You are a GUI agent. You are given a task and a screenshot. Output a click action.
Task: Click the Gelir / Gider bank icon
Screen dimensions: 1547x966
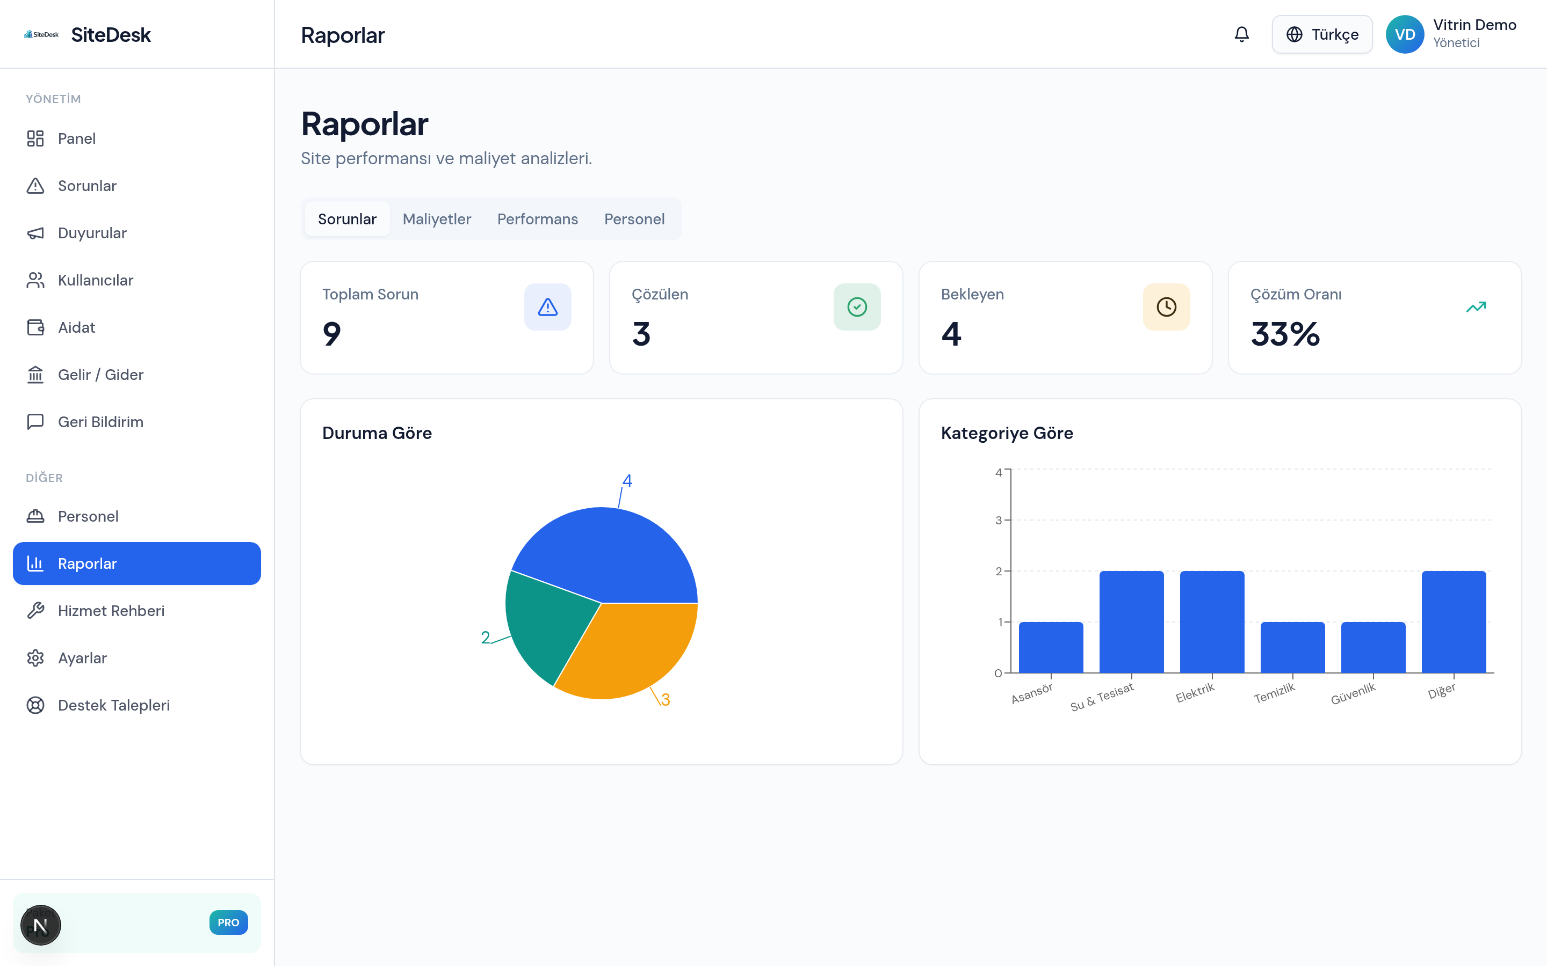[x=35, y=375]
